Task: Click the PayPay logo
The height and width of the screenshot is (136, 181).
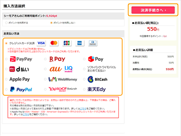Action: pos(21,59)
